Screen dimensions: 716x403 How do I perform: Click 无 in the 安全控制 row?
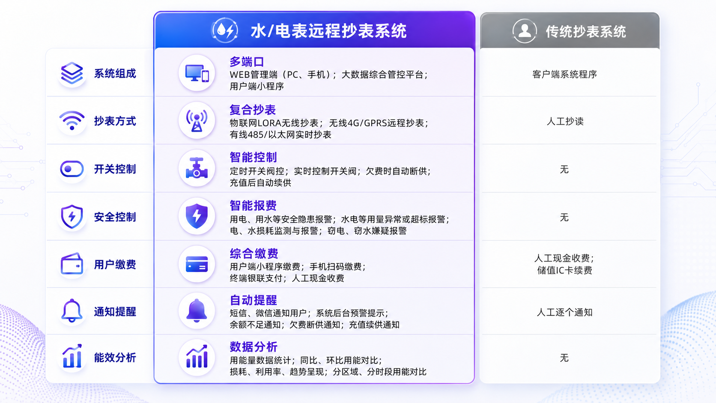click(564, 218)
